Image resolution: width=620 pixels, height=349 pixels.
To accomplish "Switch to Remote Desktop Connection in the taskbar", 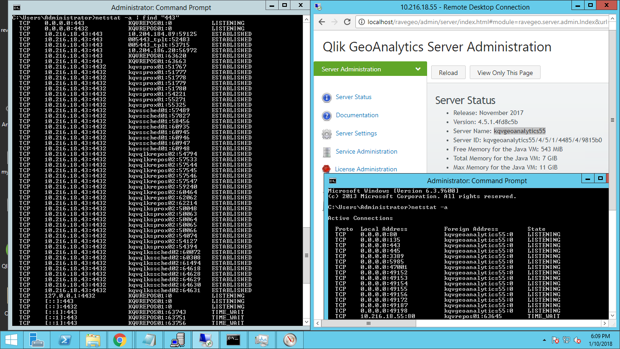I will click(205, 340).
